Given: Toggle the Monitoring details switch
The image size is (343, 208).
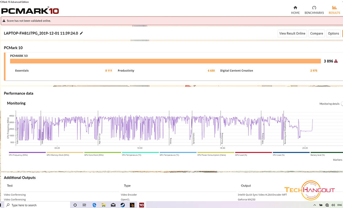Looking at the screenshot, I should point(342,104).
